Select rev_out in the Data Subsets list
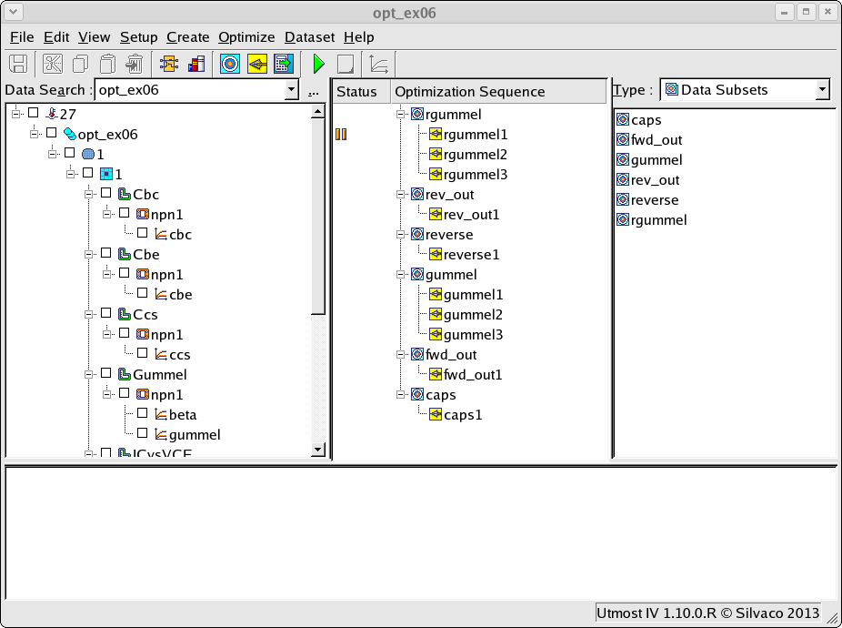 655,179
